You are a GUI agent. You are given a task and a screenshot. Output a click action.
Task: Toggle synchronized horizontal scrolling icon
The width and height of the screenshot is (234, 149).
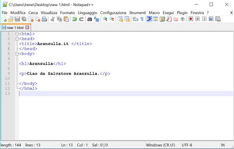pos(127,19)
